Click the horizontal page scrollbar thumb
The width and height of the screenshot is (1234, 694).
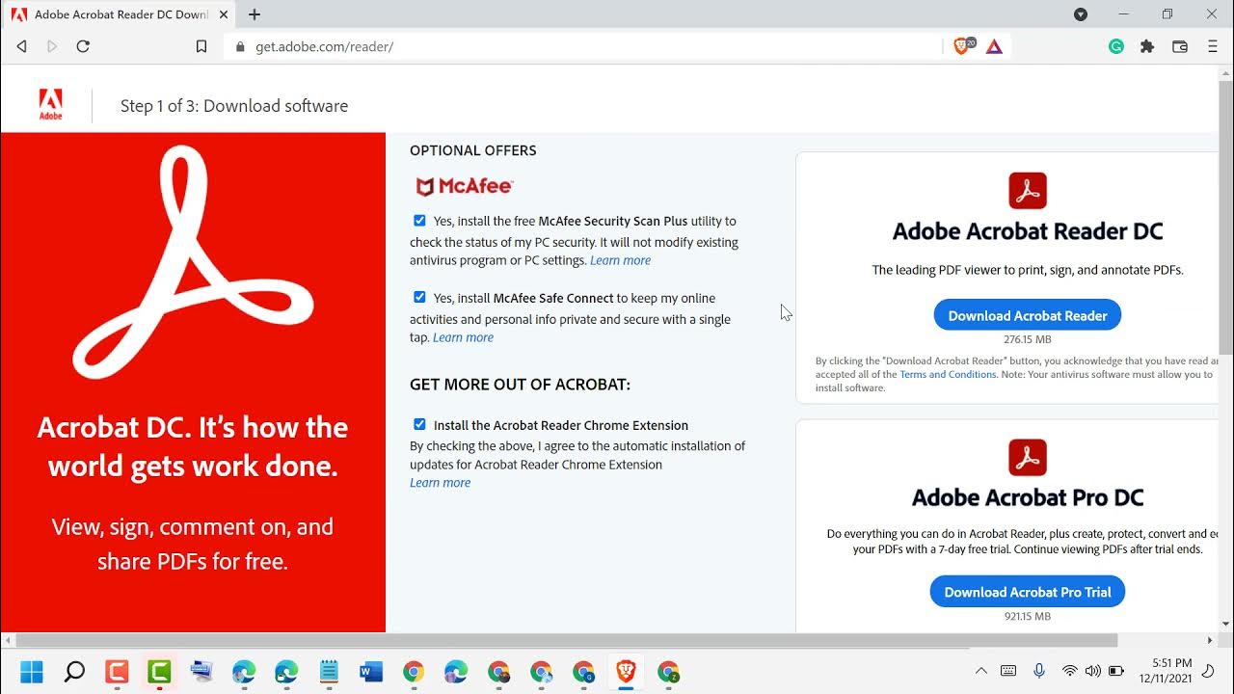(567, 640)
